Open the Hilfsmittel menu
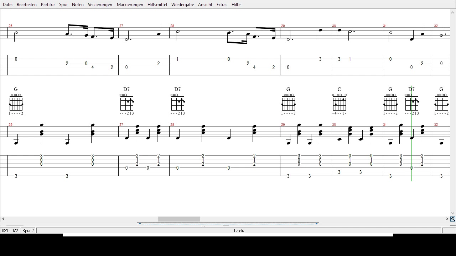This screenshot has width=456, height=256. 157,5
